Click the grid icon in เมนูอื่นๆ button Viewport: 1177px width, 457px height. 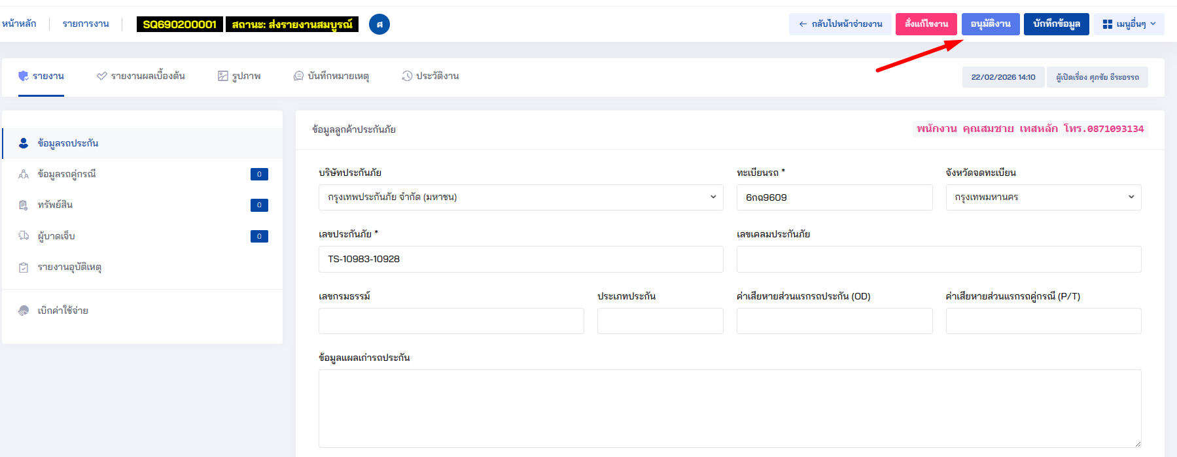point(1107,24)
